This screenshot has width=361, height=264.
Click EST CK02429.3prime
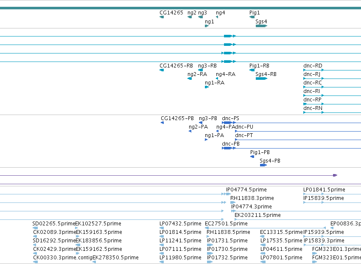(x=35, y=253)
